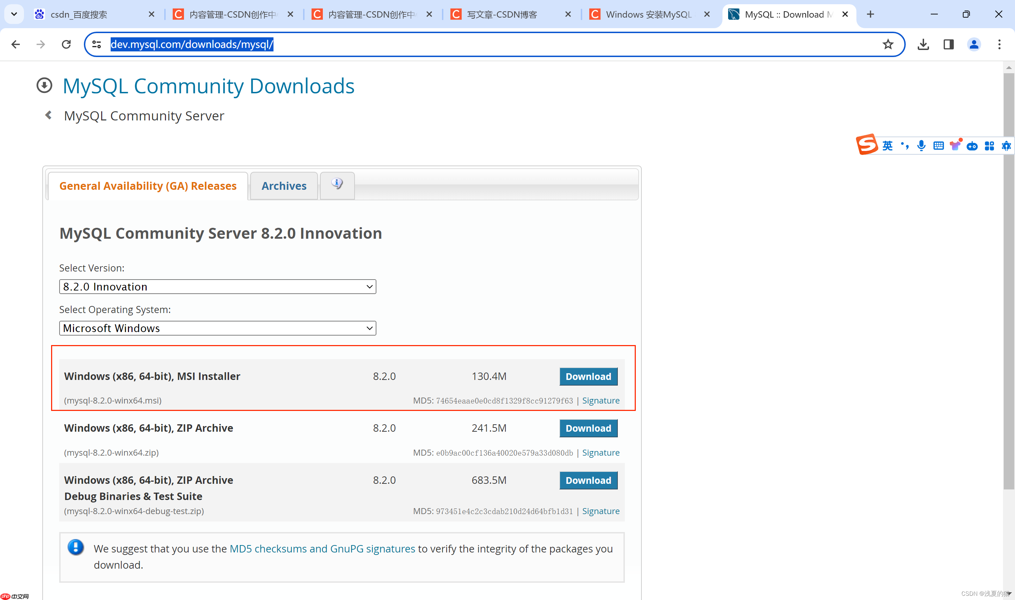
Task: Open the Select Version dropdown
Action: click(217, 286)
